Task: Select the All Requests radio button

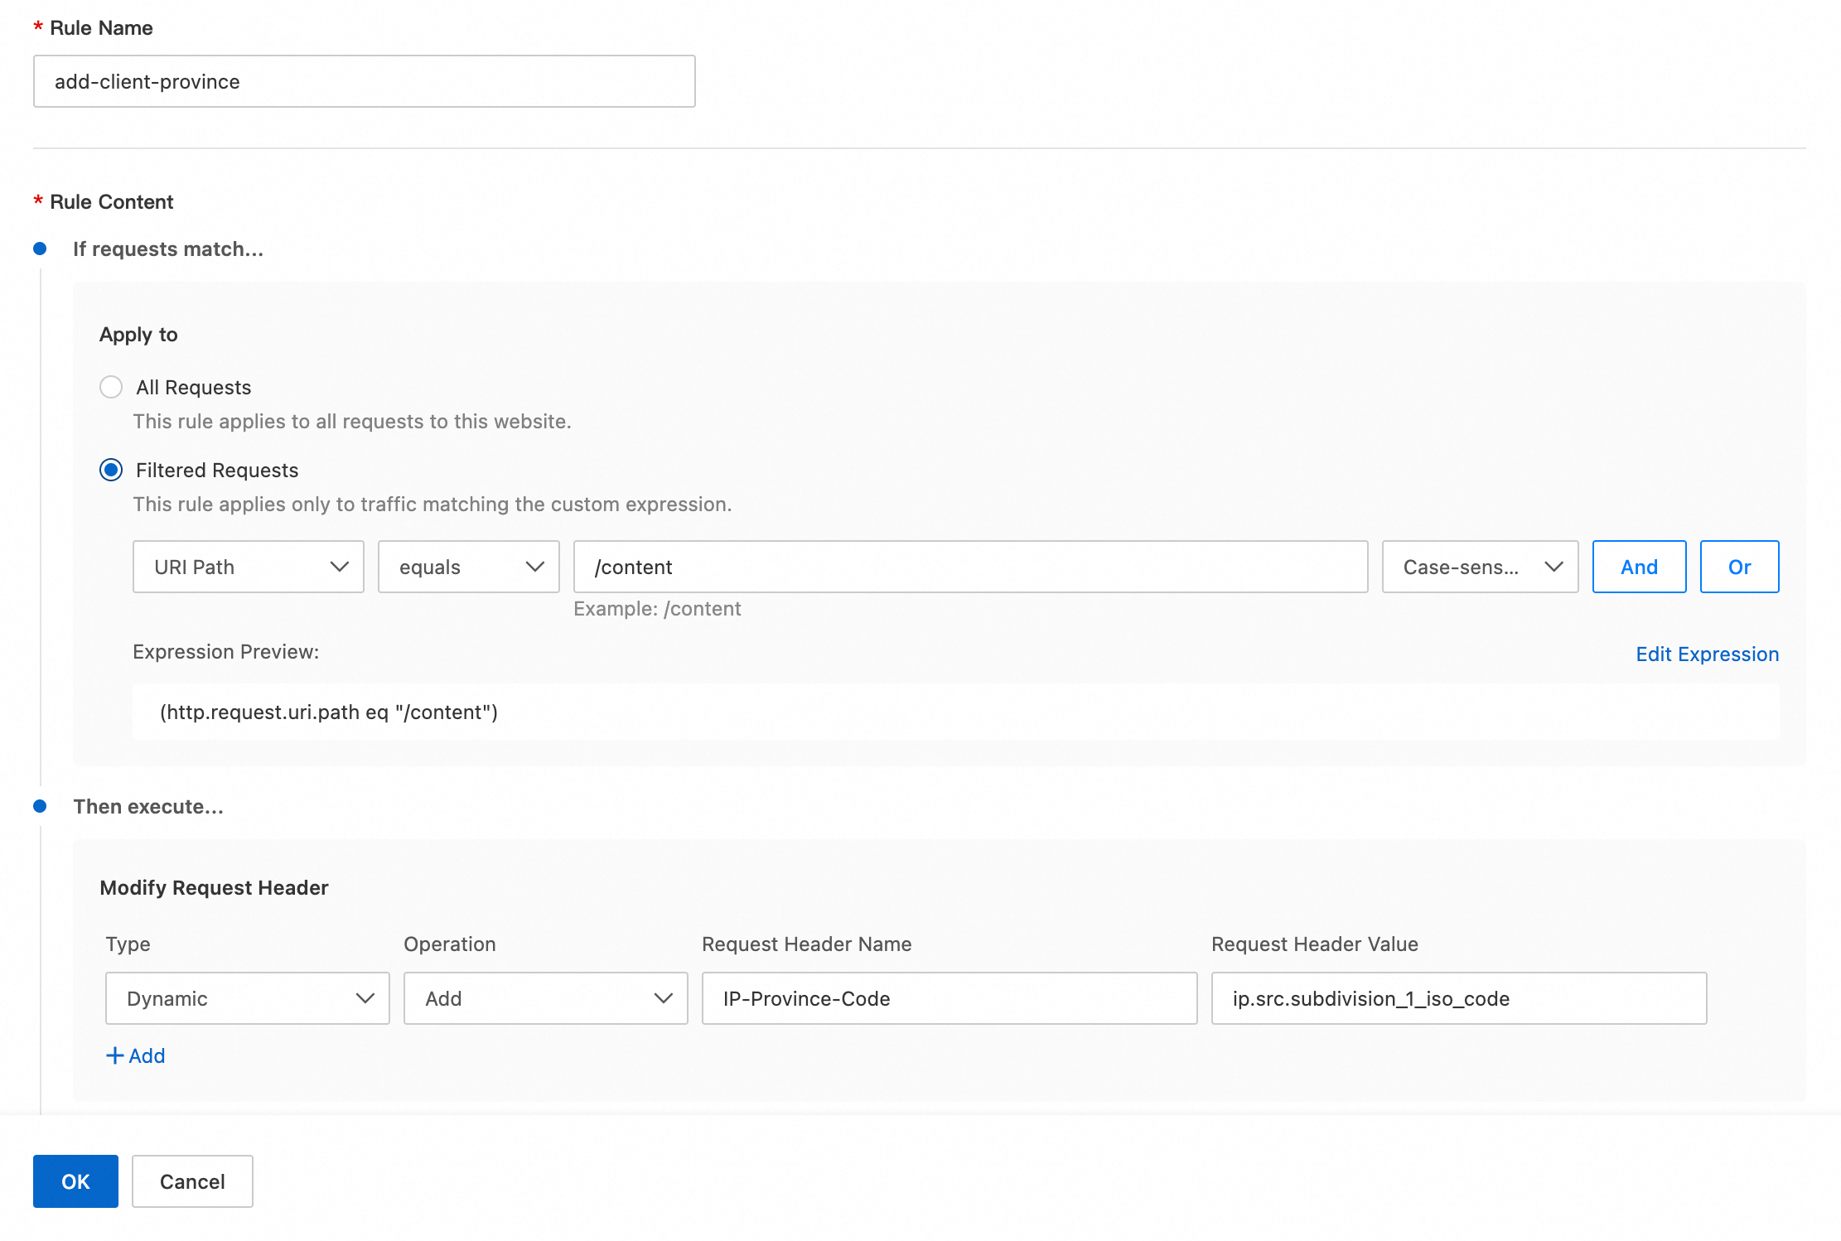Action: point(111,387)
